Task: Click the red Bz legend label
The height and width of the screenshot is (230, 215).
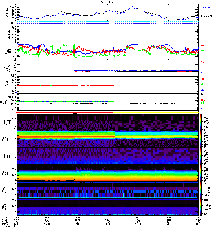Action: 202,45
